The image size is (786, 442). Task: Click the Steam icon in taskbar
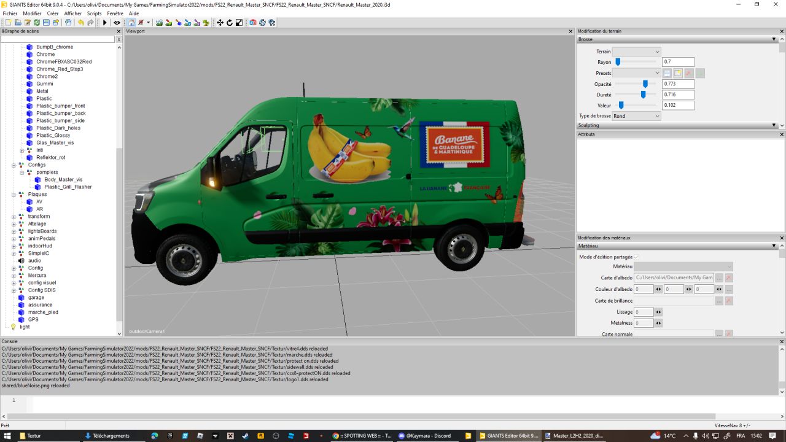coord(246,436)
